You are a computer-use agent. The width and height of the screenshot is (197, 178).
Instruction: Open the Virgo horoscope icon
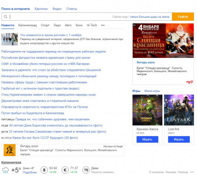click(86, 170)
